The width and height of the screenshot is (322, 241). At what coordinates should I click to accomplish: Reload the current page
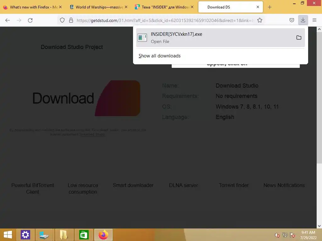(30, 20)
